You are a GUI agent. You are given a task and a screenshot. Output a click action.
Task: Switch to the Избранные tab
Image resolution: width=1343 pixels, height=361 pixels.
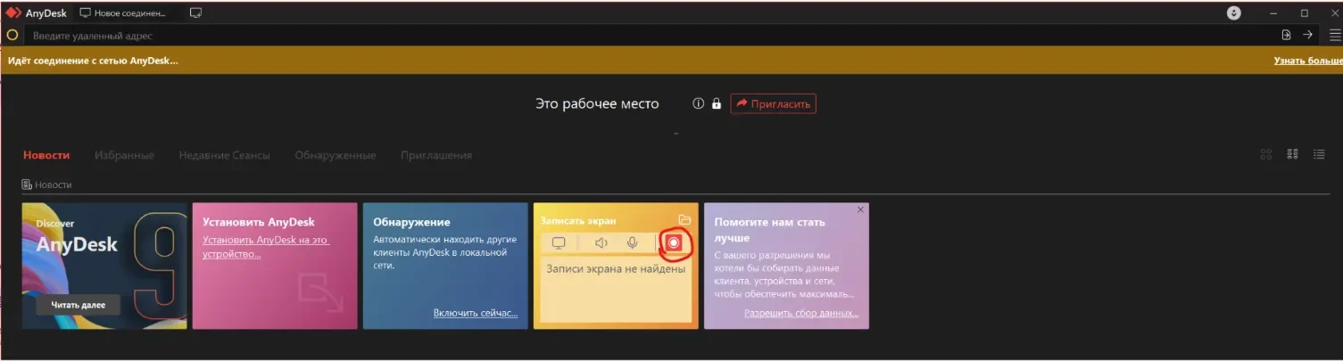[124, 155]
